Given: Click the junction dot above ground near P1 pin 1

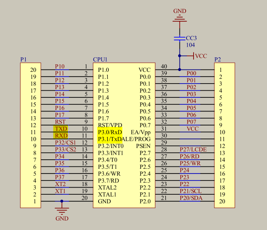Looking at the screenshot, I should (x=62, y=201).
